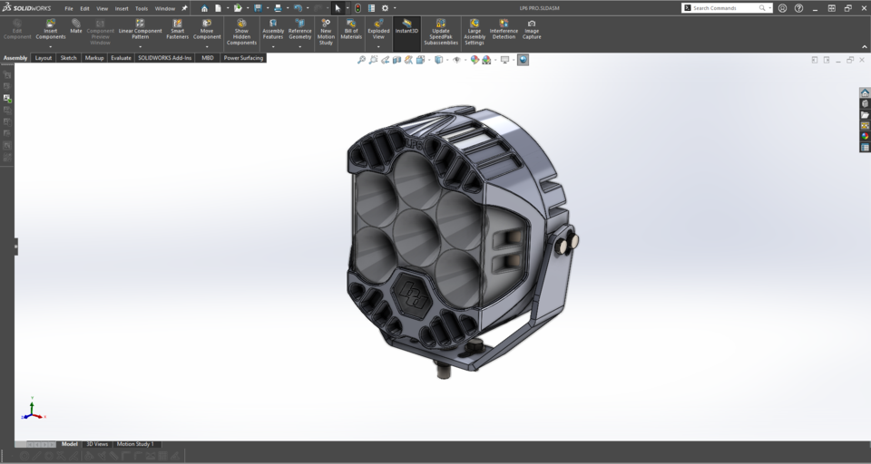Save the assembly with the Save icon
Image resolution: width=871 pixels, height=464 pixels.
[258, 8]
